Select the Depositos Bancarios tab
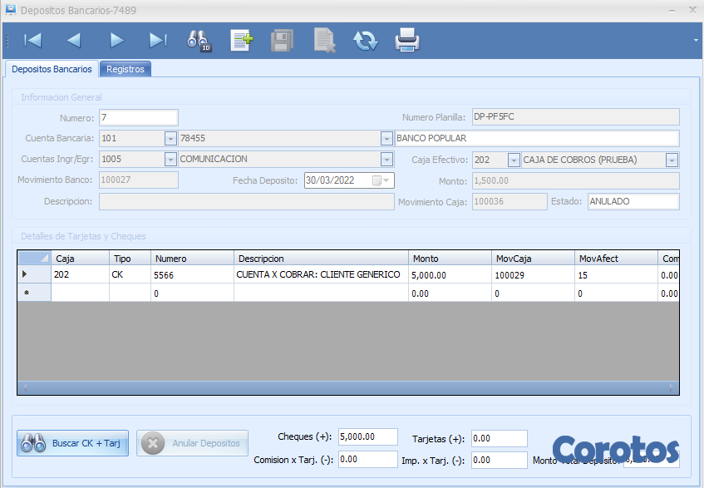The height and width of the screenshot is (488, 704). (x=52, y=69)
